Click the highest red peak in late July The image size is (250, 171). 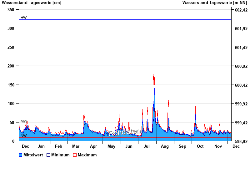coord(153,75)
